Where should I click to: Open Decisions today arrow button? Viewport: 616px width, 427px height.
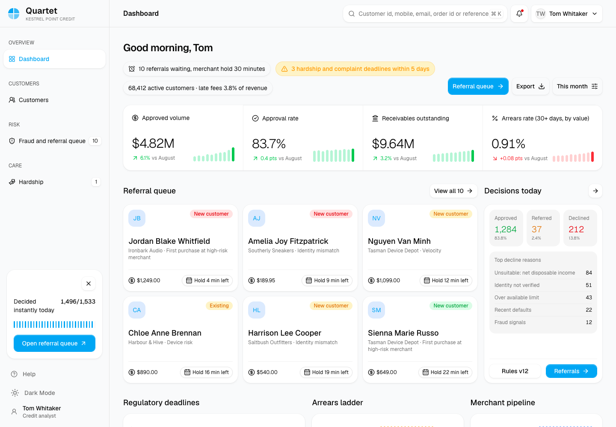click(x=595, y=191)
